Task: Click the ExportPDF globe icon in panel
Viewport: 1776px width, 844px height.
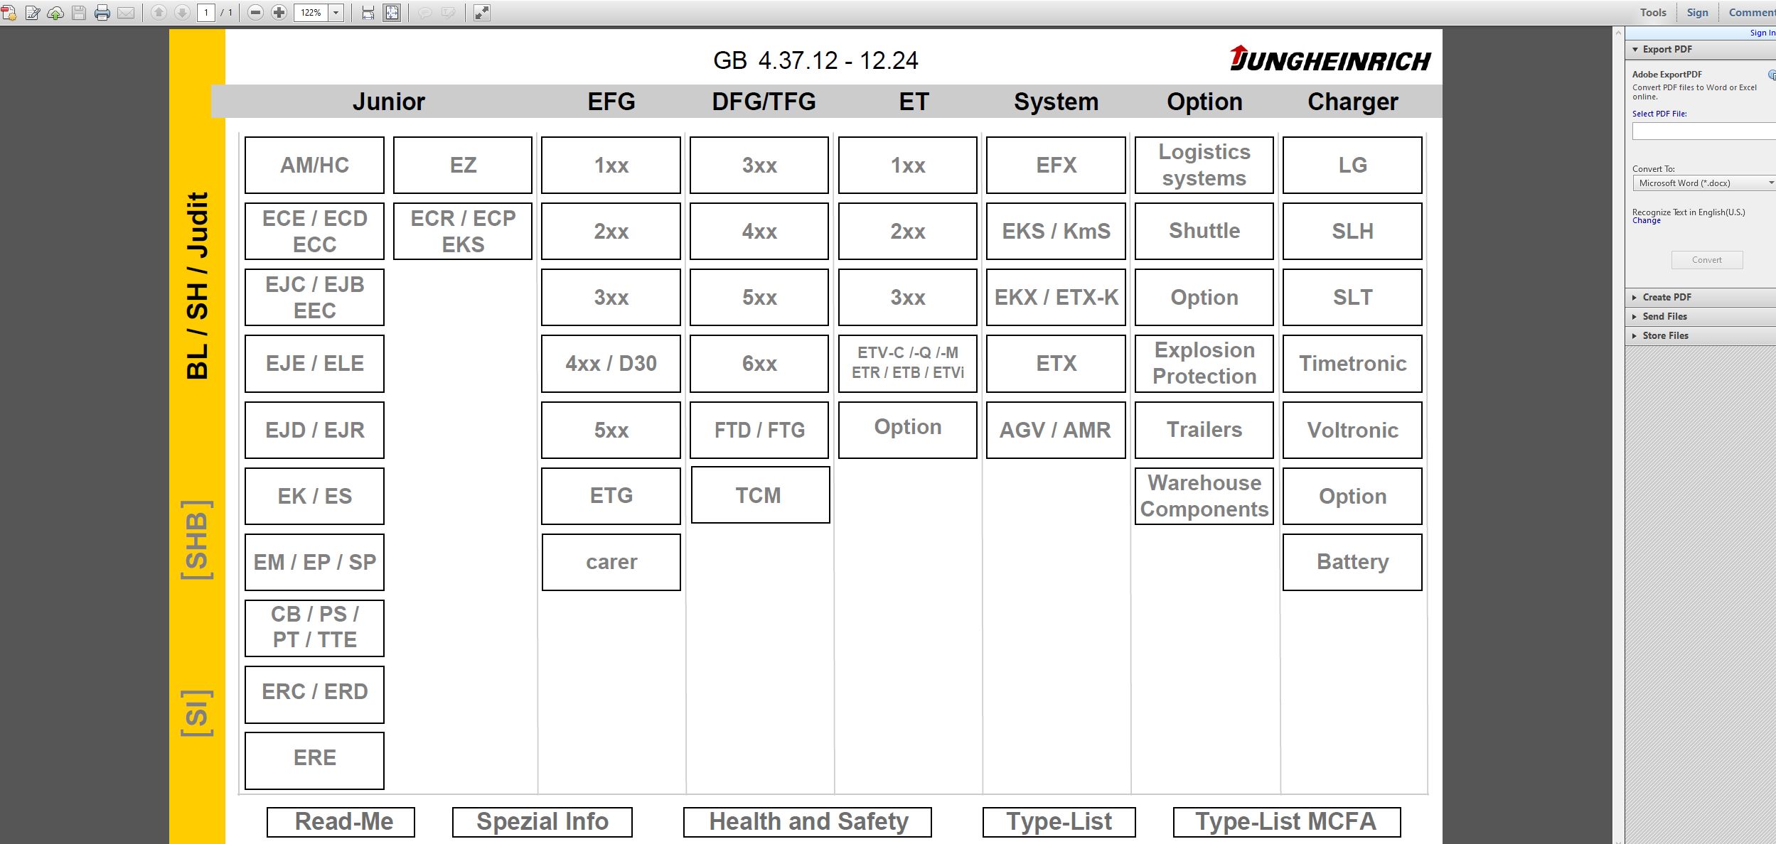Action: (x=1772, y=75)
